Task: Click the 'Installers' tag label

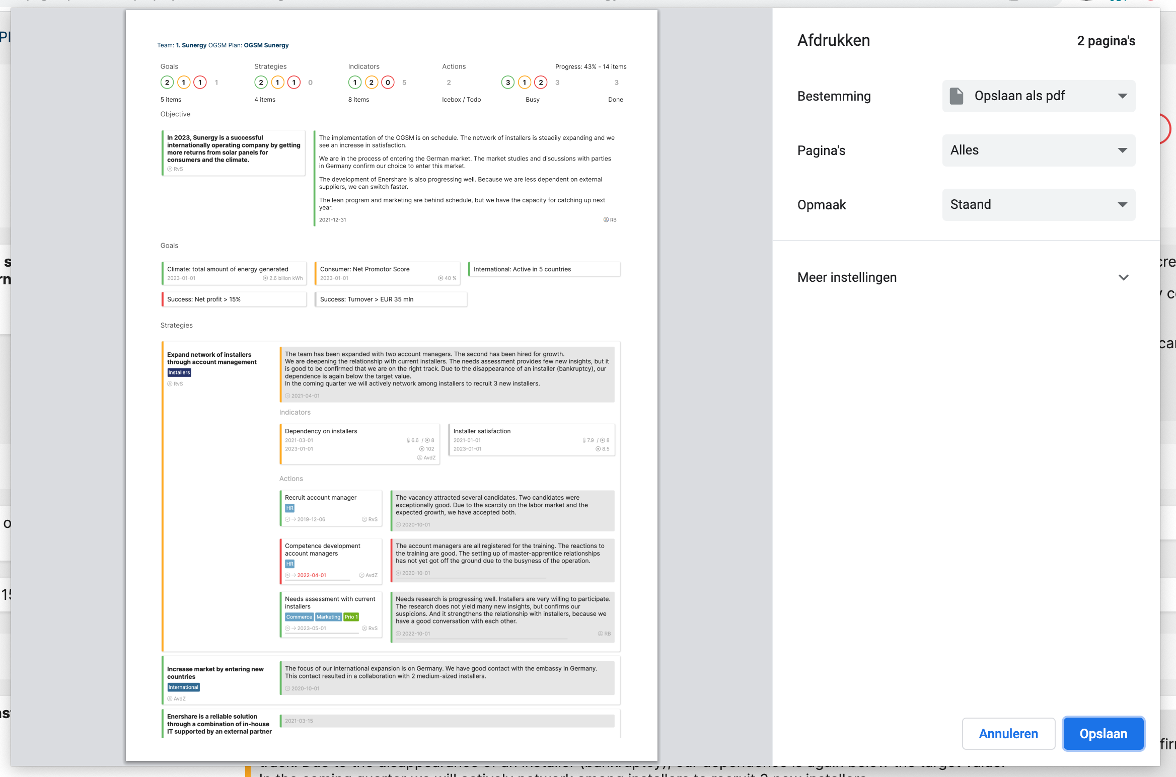Action: [x=179, y=372]
